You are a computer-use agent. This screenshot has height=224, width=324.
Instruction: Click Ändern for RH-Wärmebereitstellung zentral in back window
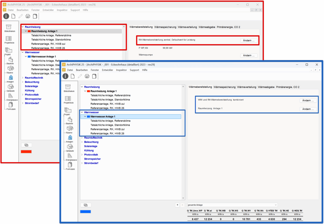[249, 41]
